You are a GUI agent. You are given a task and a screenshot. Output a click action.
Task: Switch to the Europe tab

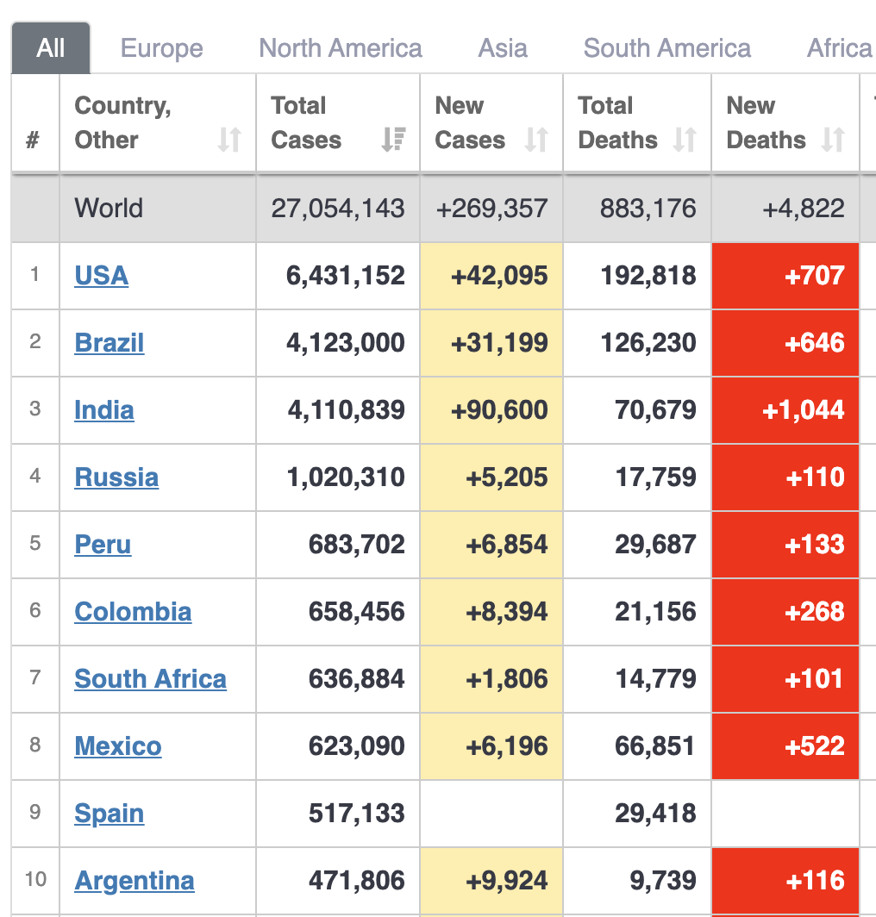point(162,48)
